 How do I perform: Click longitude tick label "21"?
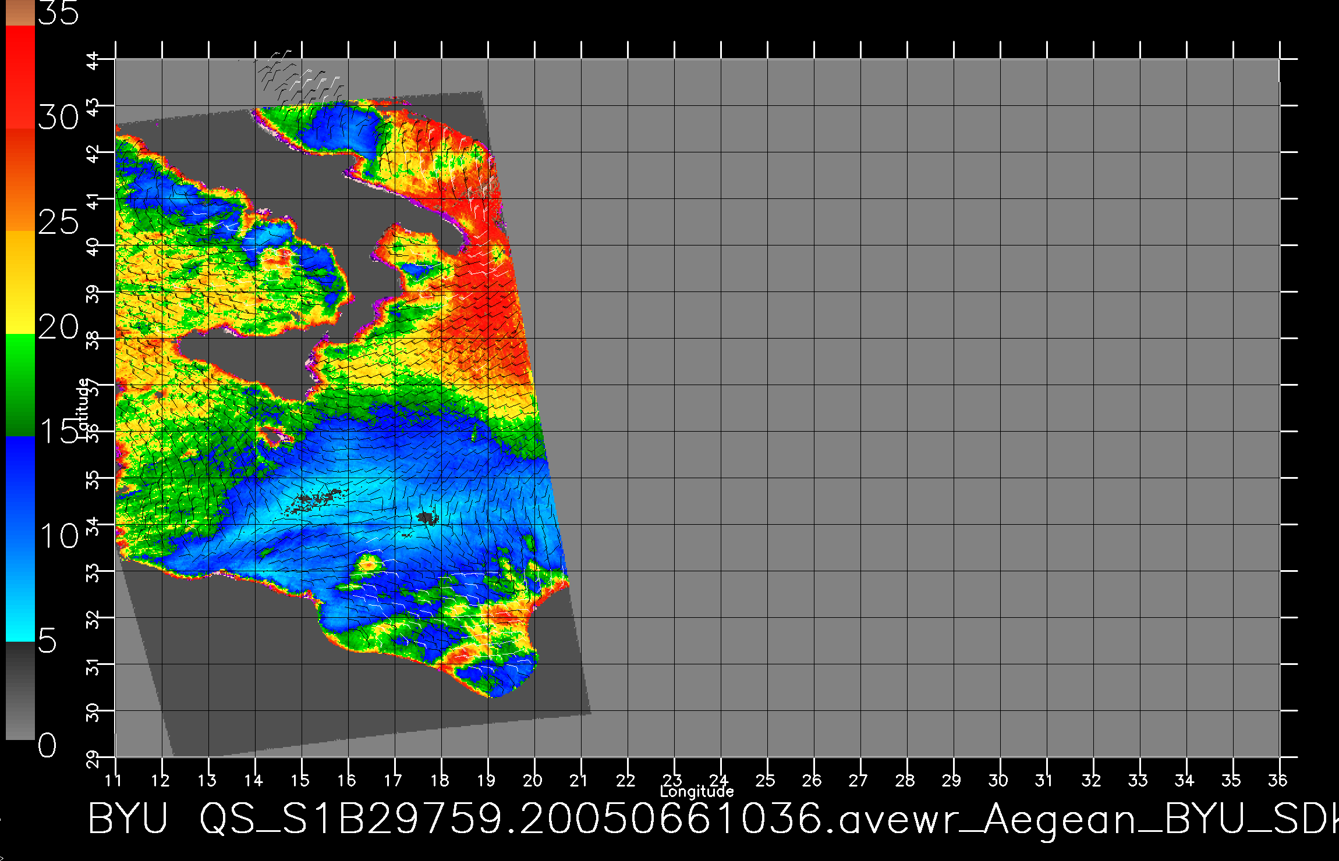click(x=579, y=780)
